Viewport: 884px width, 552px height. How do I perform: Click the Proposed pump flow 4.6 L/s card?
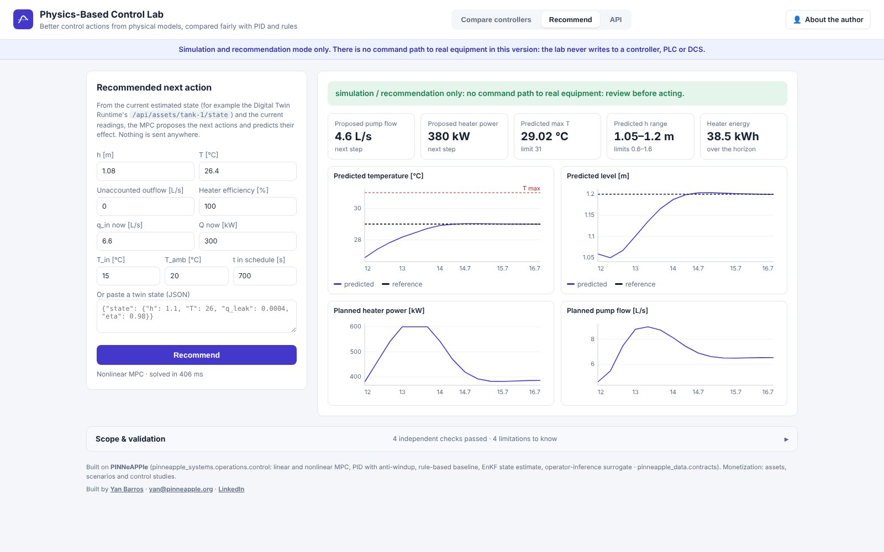click(371, 136)
